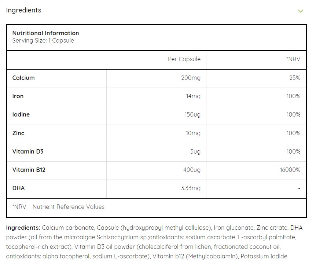Select the Per Capsule column header

(x=184, y=59)
